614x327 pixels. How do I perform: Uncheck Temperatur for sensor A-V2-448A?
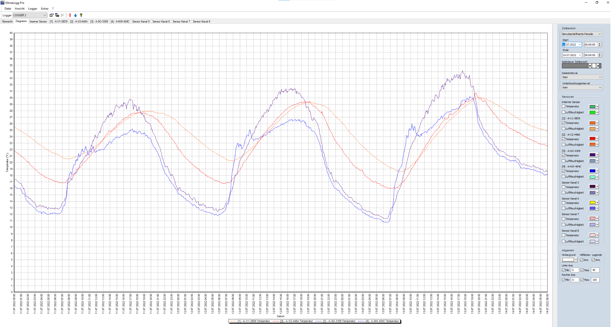pyautogui.click(x=563, y=139)
